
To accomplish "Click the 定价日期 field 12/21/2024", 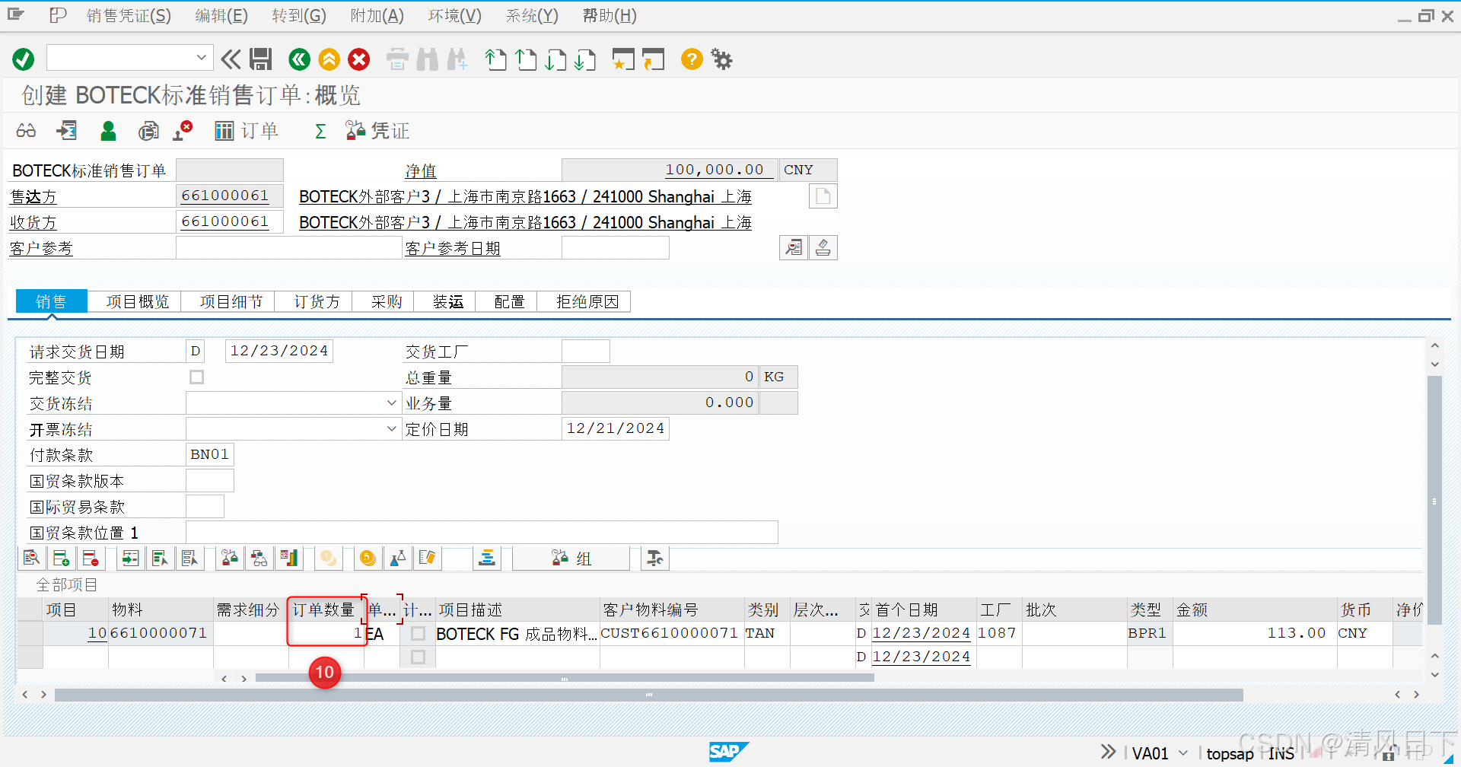I will click(615, 428).
